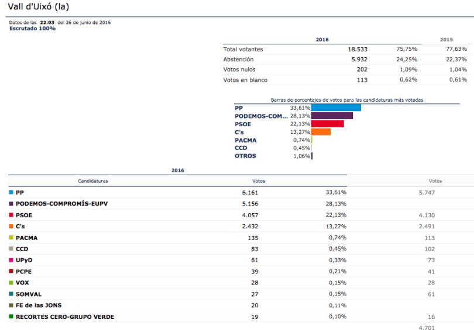Click the green VOX party marker
The width and height of the screenshot is (474, 330).
coord(11,283)
